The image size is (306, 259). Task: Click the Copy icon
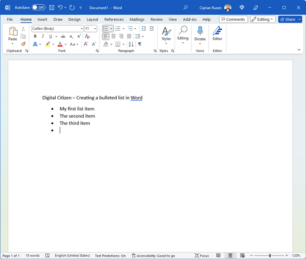click(23, 36)
